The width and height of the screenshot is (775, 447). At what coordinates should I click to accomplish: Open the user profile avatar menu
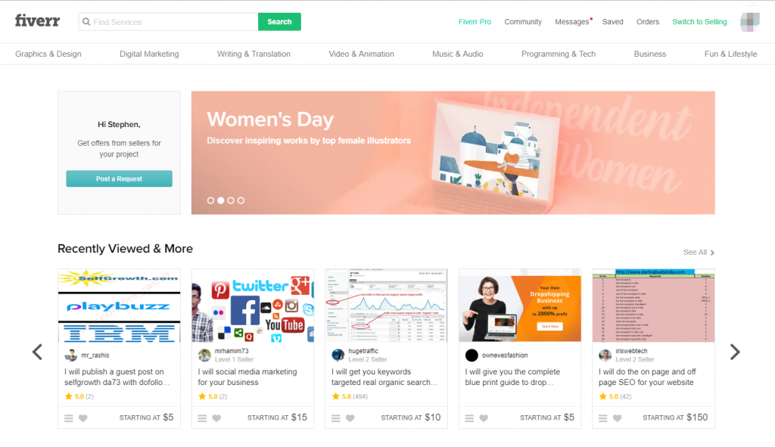[749, 22]
